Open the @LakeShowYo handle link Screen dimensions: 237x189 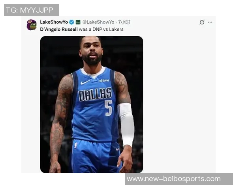[x=98, y=22]
